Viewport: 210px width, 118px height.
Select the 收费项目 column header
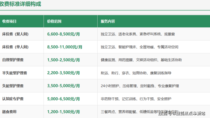pyautogui.click(x=9, y=21)
